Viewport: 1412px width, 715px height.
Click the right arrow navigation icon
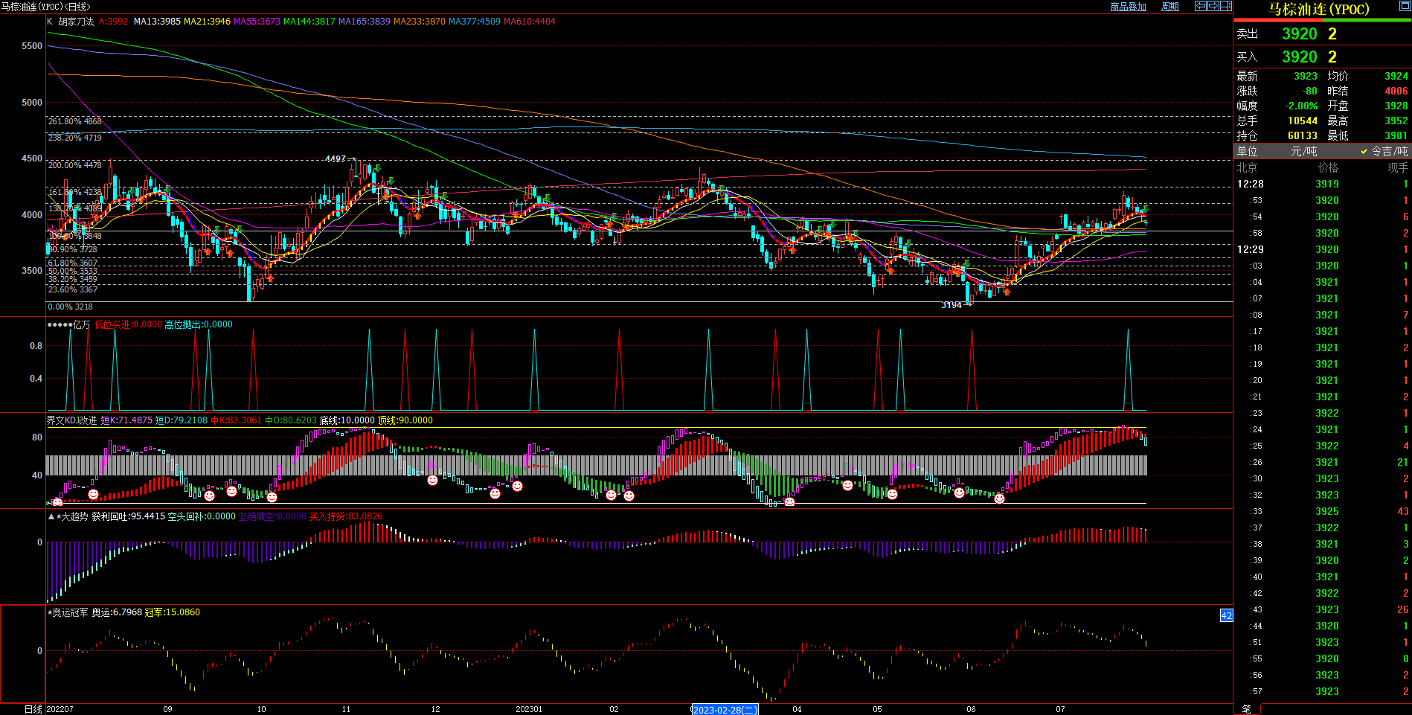[x=1213, y=6]
